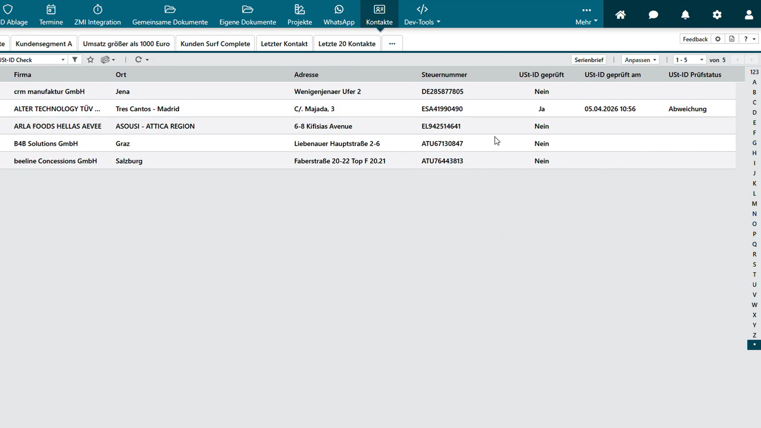Switch to the Letzter Kontakt tab

pos(284,44)
